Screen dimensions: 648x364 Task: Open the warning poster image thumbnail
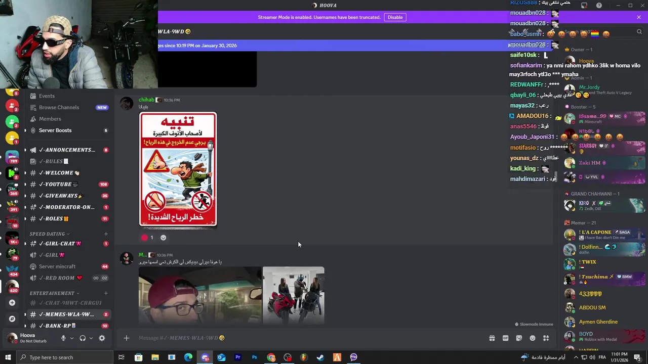(x=178, y=169)
